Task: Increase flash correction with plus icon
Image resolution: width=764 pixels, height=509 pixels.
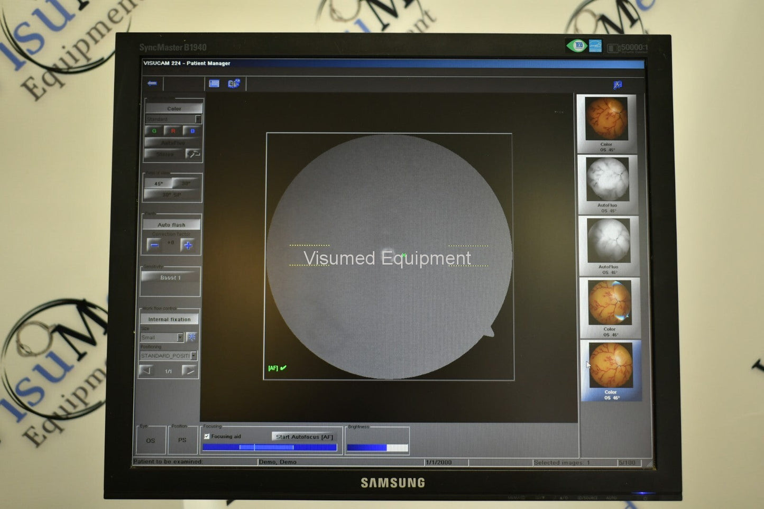Action: (x=188, y=245)
